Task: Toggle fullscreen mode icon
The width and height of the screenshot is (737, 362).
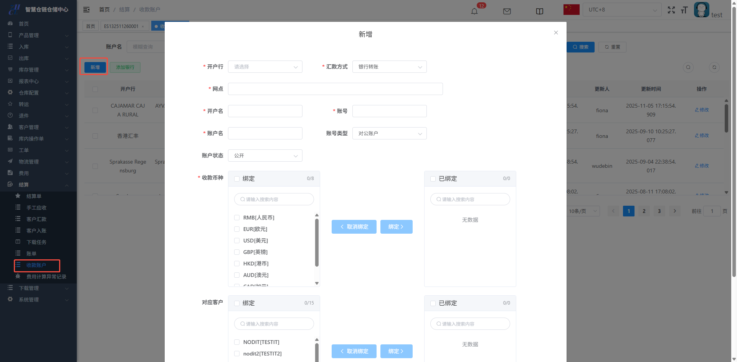Action: pyautogui.click(x=671, y=10)
